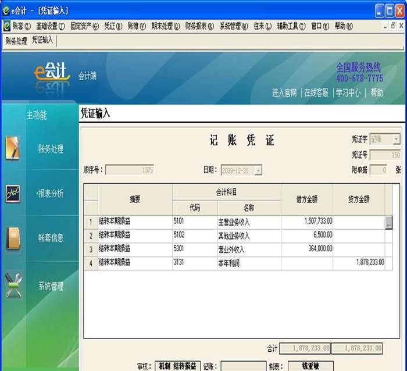Switch to the 账务处理 tab

[16, 41]
